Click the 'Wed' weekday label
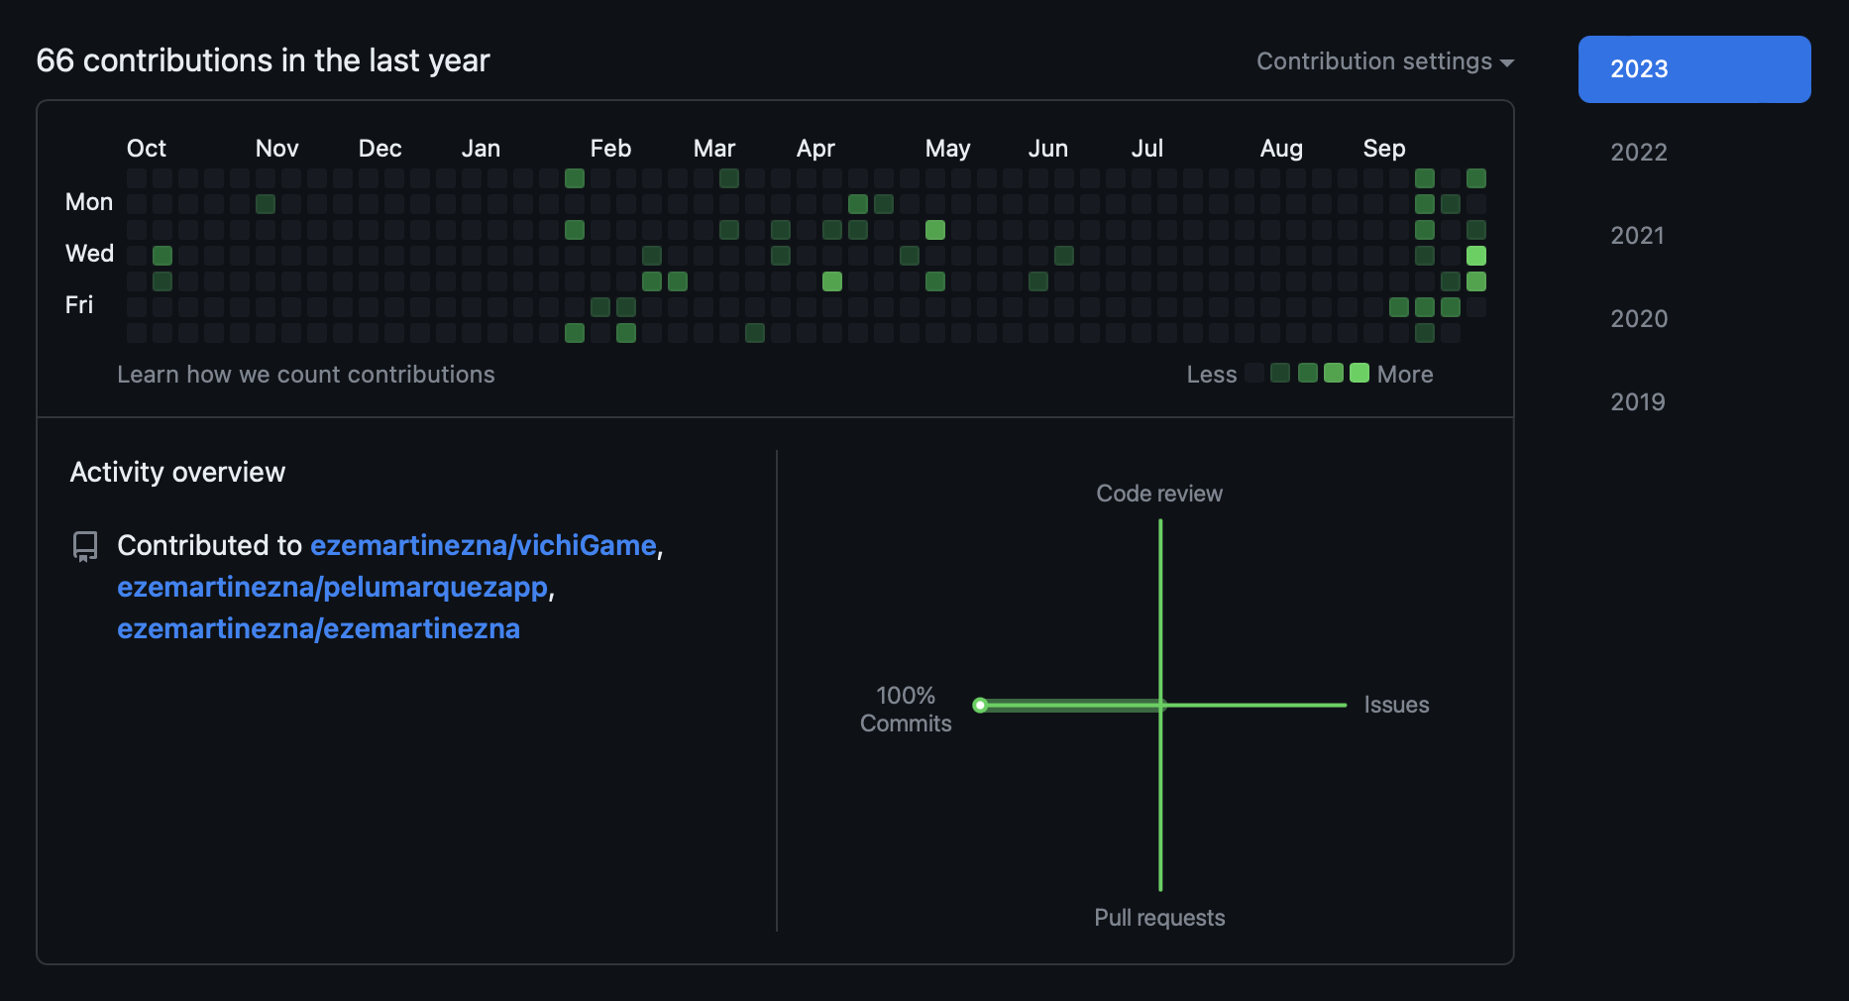The image size is (1849, 1001). 89,254
